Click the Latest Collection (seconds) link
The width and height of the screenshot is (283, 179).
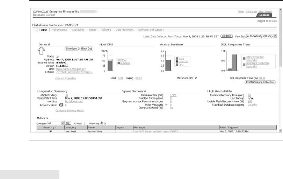[x=255, y=59]
